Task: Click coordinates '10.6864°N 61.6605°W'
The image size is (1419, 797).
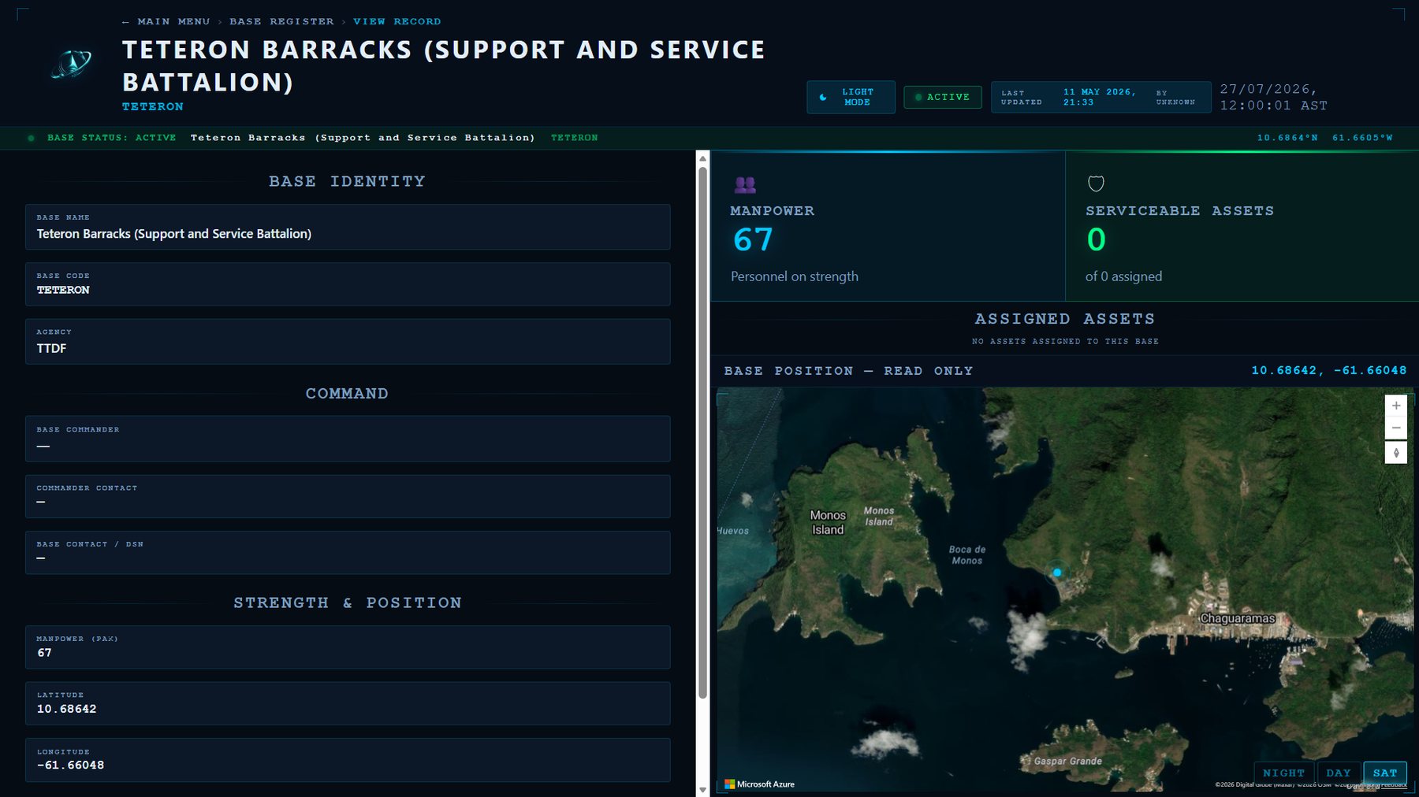Action: tap(1324, 138)
